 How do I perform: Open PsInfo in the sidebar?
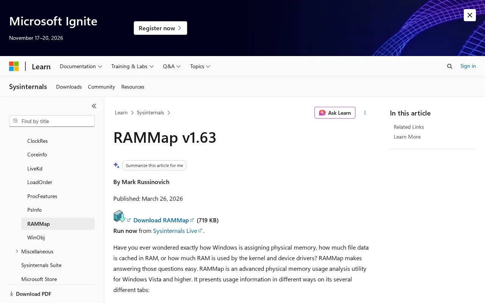tap(34, 210)
